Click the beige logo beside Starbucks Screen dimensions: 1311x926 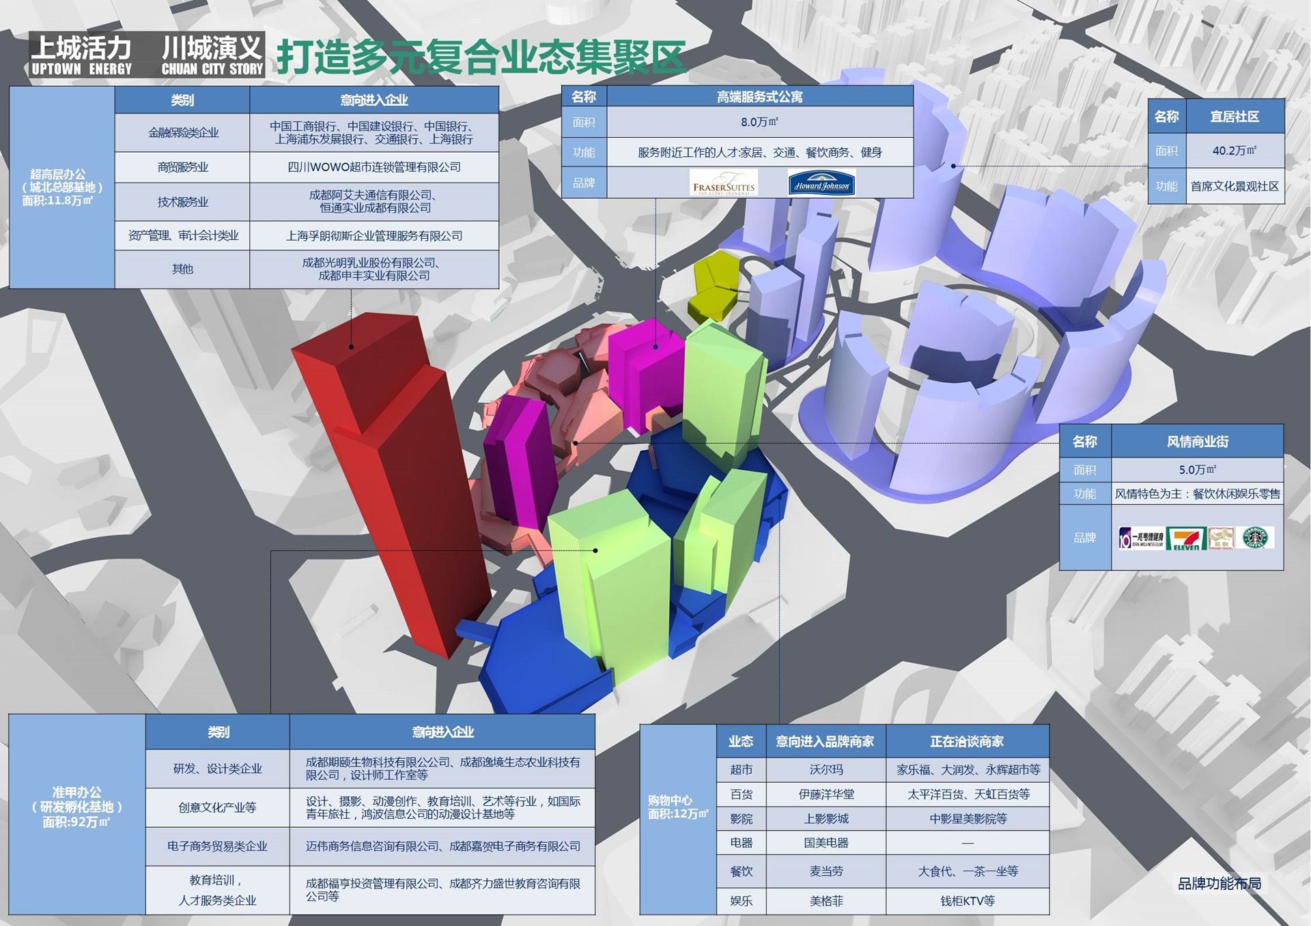coord(1222,538)
